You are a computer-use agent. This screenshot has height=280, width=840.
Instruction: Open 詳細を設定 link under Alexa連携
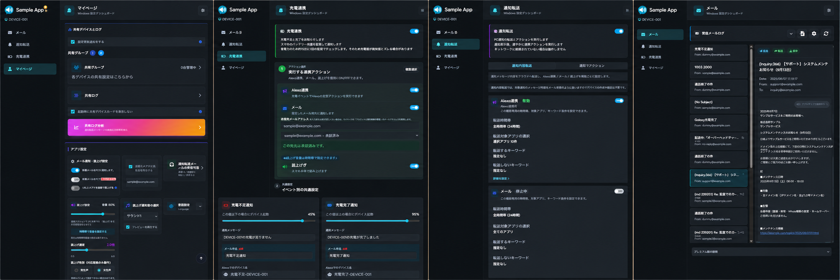(501, 179)
